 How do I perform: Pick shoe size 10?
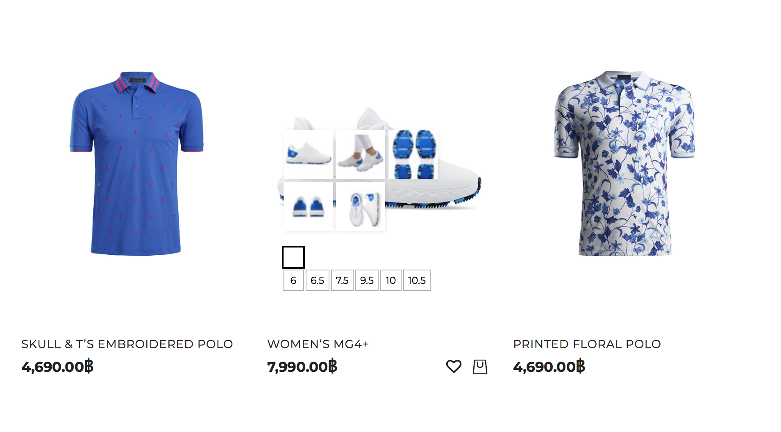(391, 280)
